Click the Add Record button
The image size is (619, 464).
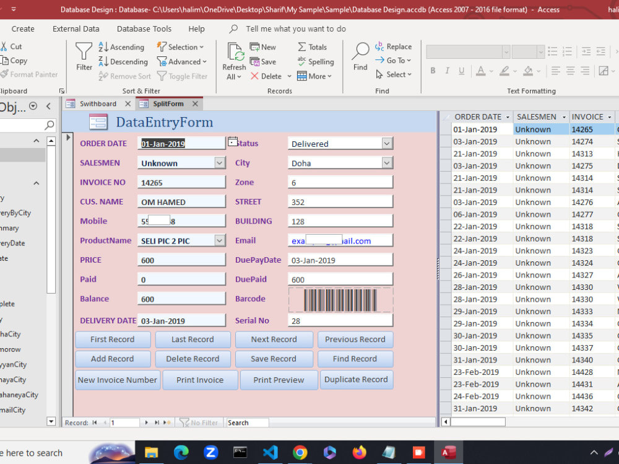pos(113,359)
